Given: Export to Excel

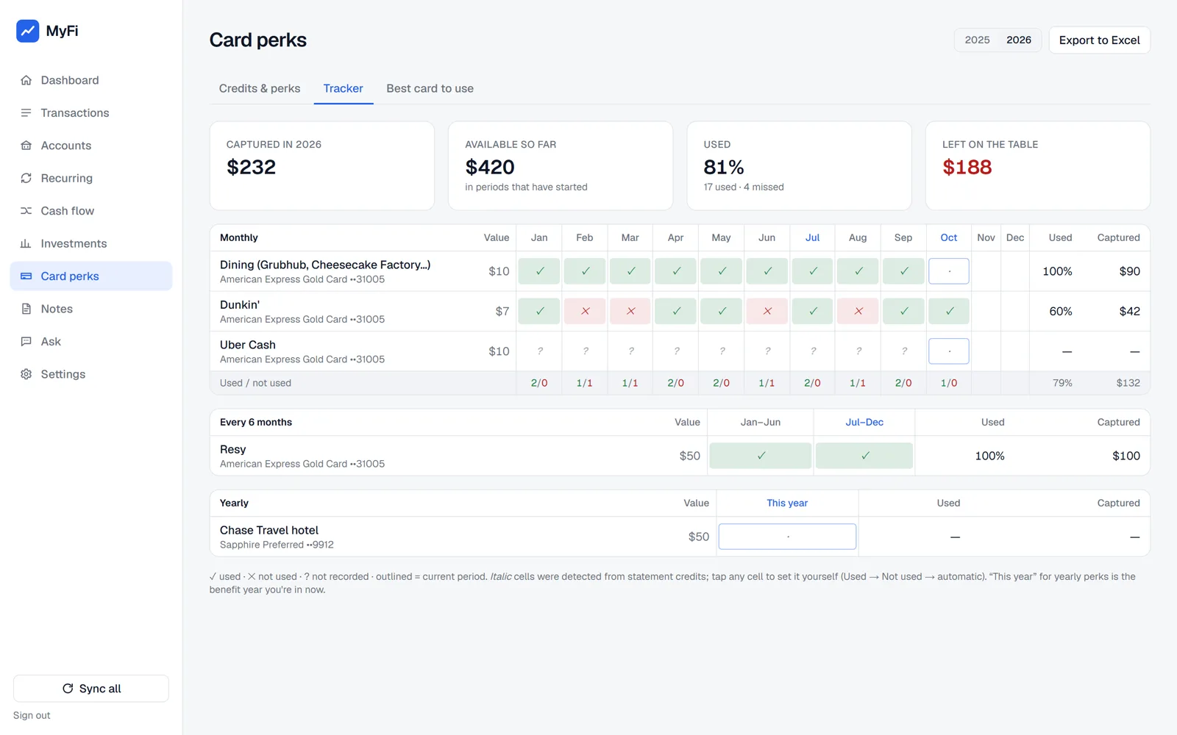Looking at the screenshot, I should pyautogui.click(x=1100, y=40).
